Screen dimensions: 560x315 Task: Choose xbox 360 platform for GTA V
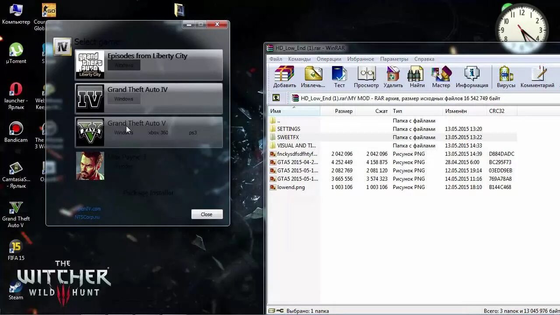pos(158,133)
